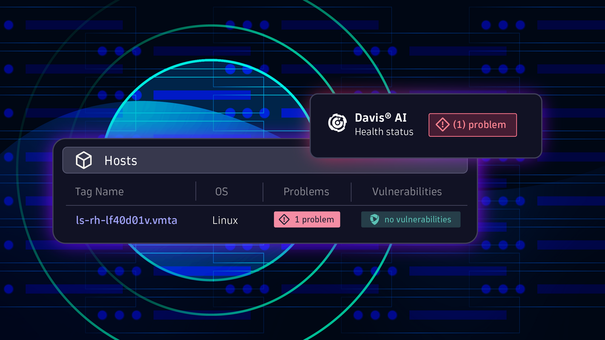Viewport: 605px width, 340px height.
Task: Select the Davis AI Health status card
Action: click(x=425, y=125)
